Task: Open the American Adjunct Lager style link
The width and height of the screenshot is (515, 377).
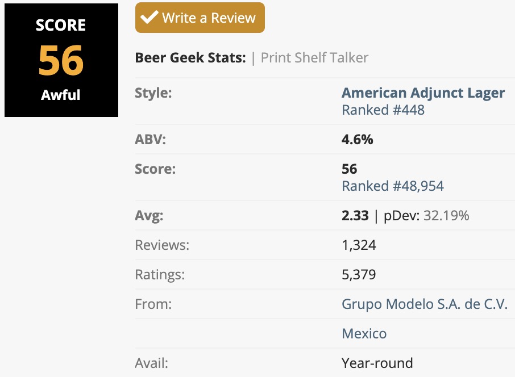Action: pyautogui.click(x=423, y=93)
